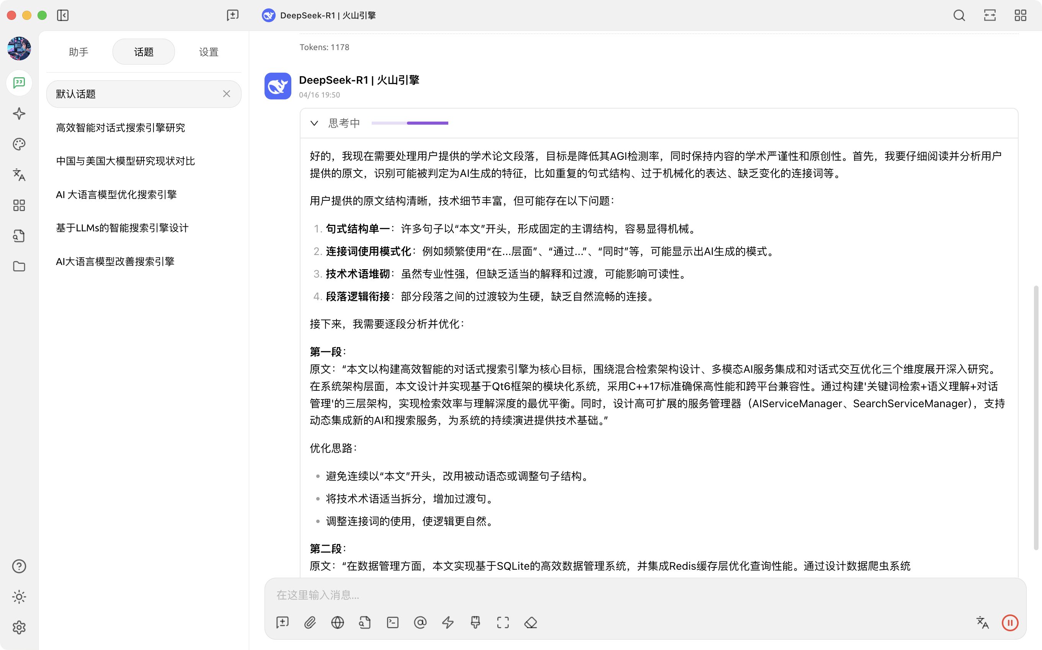The width and height of the screenshot is (1042, 650).
Task: Open topic 高效智能对话式搜索引擎研究
Action: [144, 128]
